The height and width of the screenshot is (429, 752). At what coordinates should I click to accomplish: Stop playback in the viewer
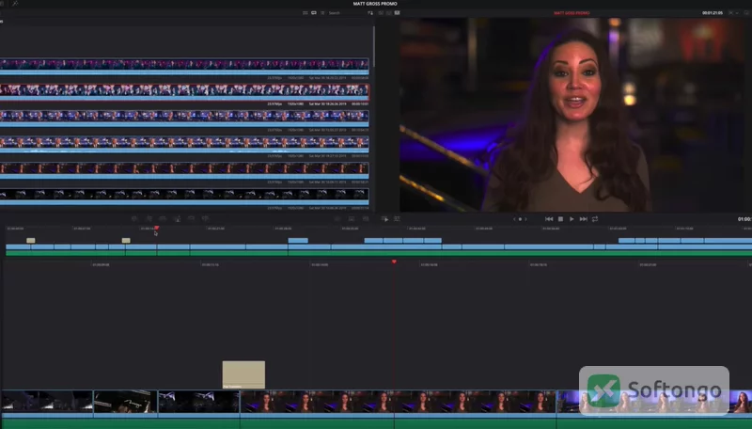560,219
